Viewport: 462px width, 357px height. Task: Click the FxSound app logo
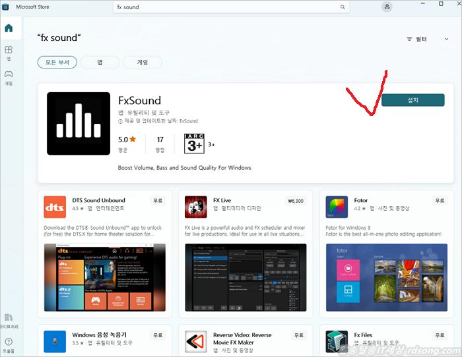coord(79,123)
